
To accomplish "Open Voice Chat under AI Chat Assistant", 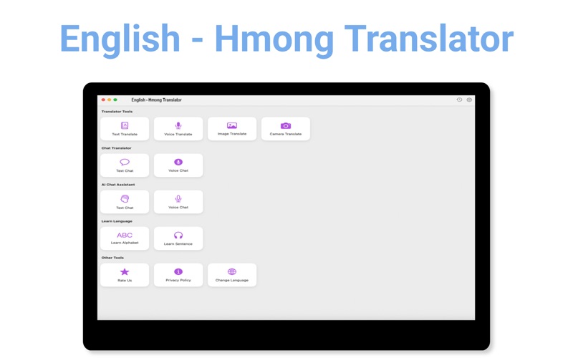I will 178,202.
